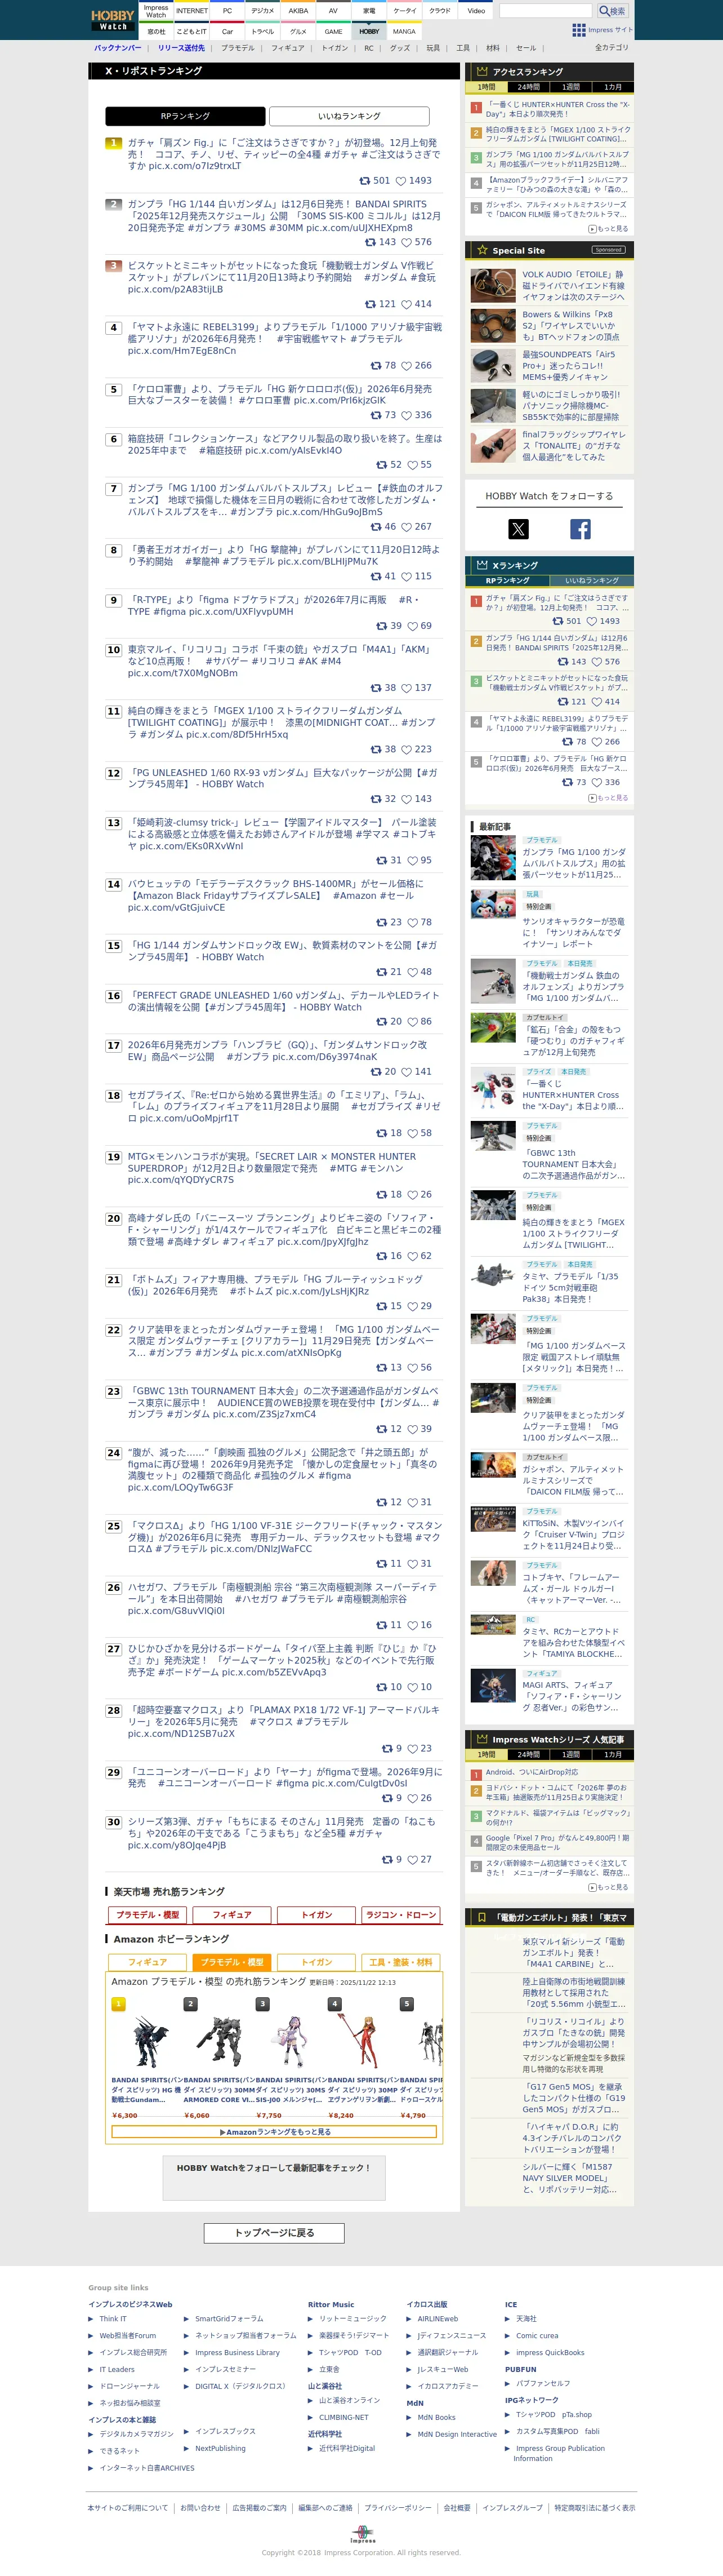
Task: Select the 1カ月 tab in access ranking
Action: pos(612,87)
